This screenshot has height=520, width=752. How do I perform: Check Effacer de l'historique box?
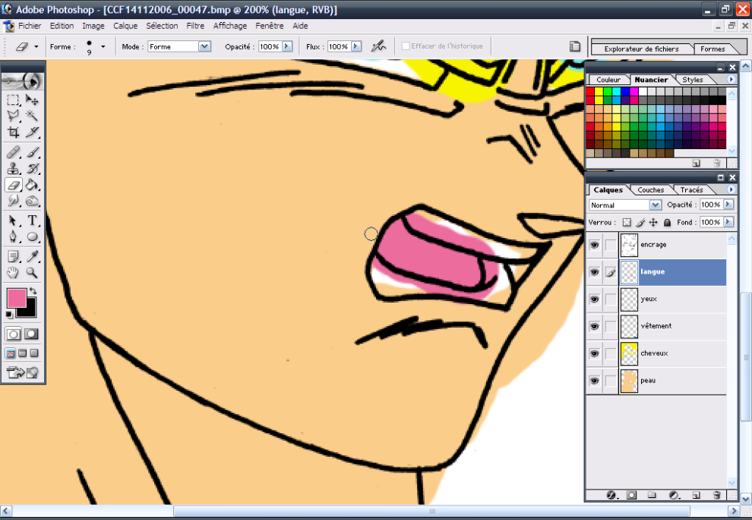pos(406,46)
